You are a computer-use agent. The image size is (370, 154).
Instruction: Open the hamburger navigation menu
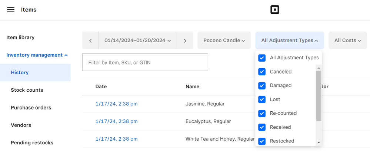11,10
